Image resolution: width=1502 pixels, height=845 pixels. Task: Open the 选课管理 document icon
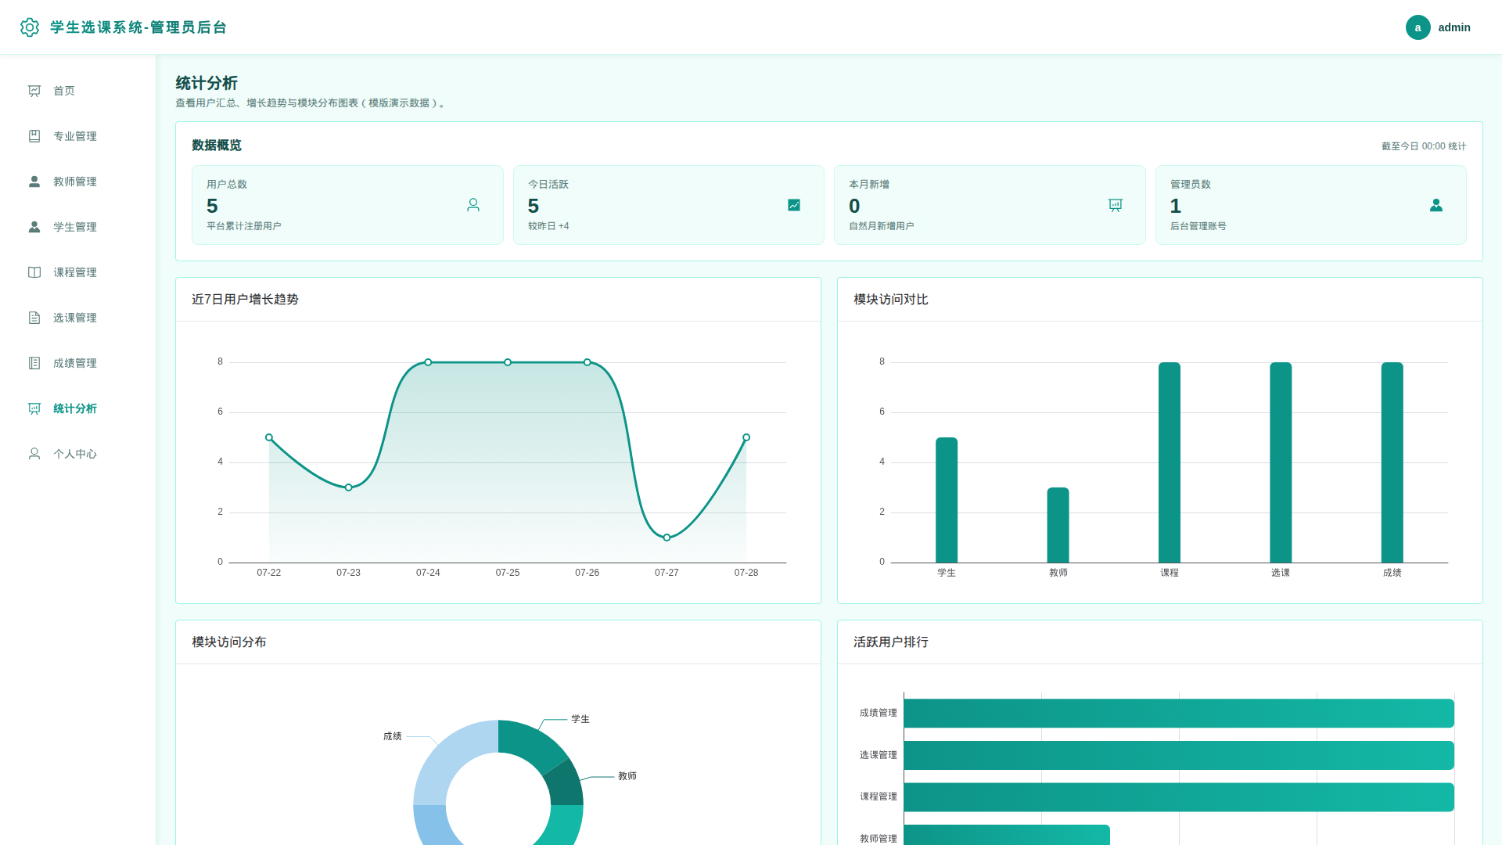34,318
